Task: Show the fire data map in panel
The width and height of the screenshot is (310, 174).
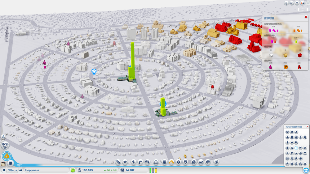Action: 292,148
